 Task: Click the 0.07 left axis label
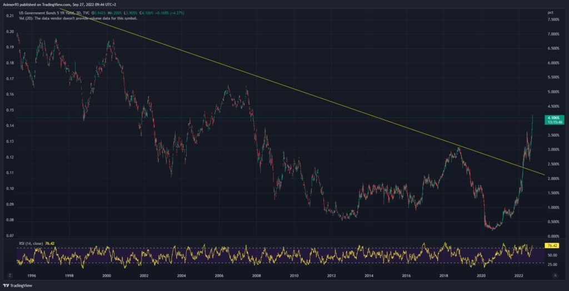10,236
